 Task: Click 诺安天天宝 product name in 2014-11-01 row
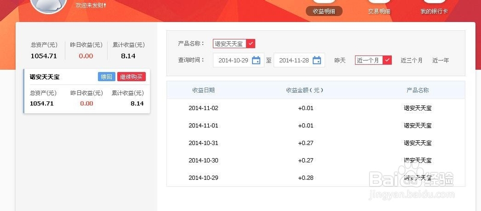418,125
